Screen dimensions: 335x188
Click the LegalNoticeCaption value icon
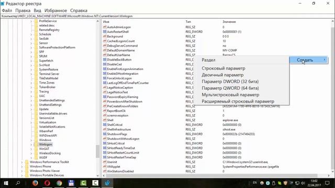[x=105, y=88]
